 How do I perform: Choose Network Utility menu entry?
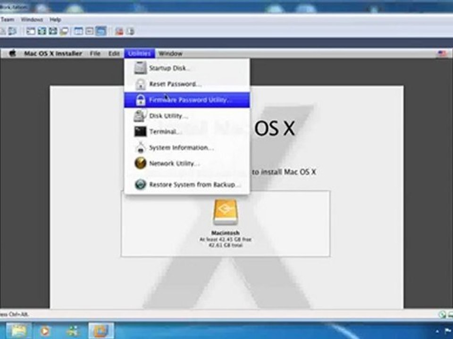point(187,163)
